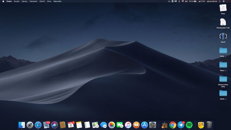
Task: Click the Siri icon in menu bar
Action: [223, 1]
